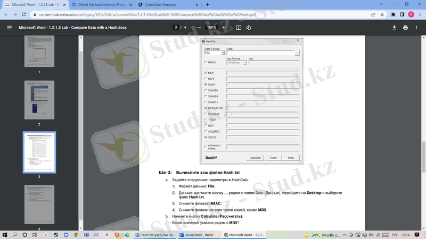Viewport: 426px width, 239px height.
Task: Open Циско.docx Word window in taskbar
Action: [198, 234]
